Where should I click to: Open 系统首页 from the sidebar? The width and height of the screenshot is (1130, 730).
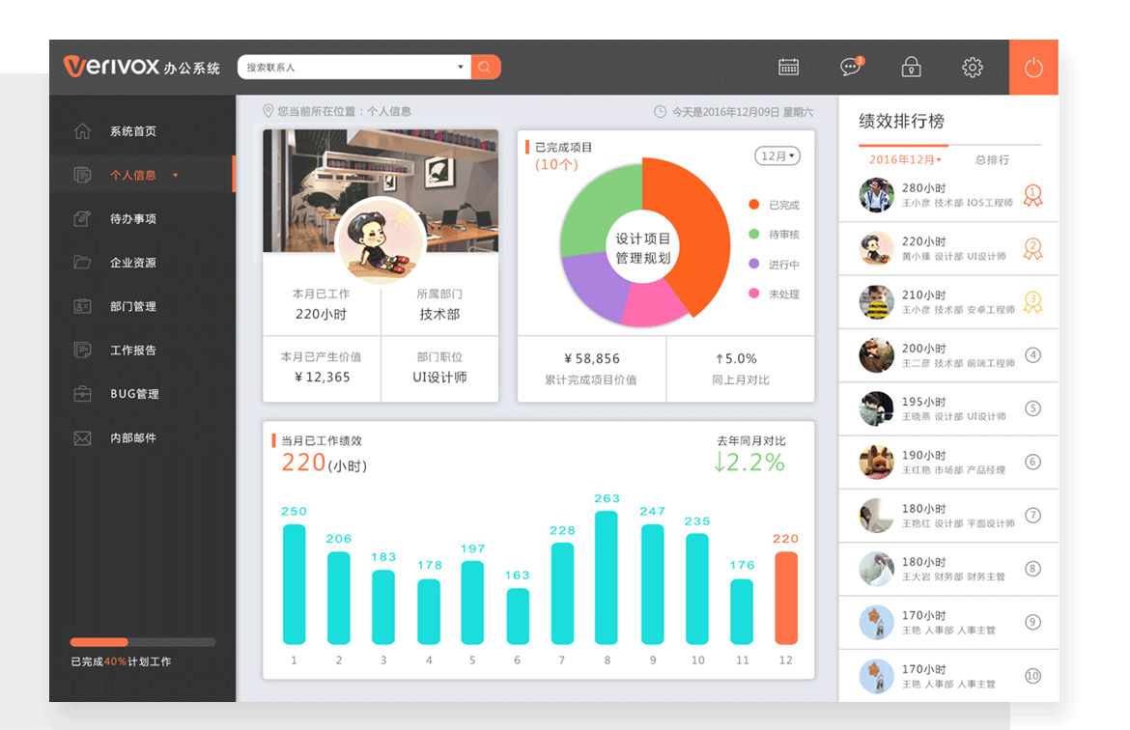(133, 131)
